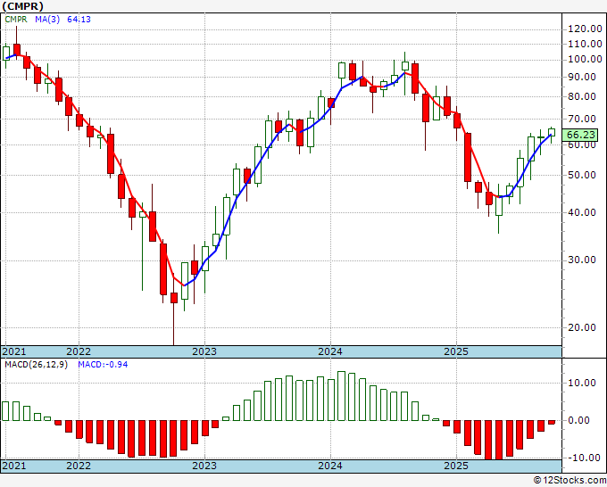This screenshot has height=487, width=607.
Task: Click the CMPR legend label in chart
Action: click(x=16, y=20)
